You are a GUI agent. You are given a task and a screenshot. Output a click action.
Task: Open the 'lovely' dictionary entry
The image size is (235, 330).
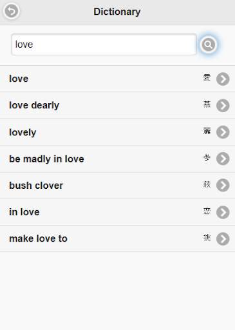(23, 132)
